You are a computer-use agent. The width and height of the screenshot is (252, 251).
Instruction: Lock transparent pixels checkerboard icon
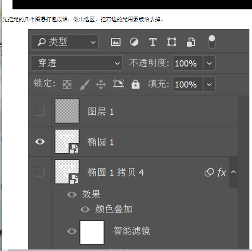coord(67,85)
